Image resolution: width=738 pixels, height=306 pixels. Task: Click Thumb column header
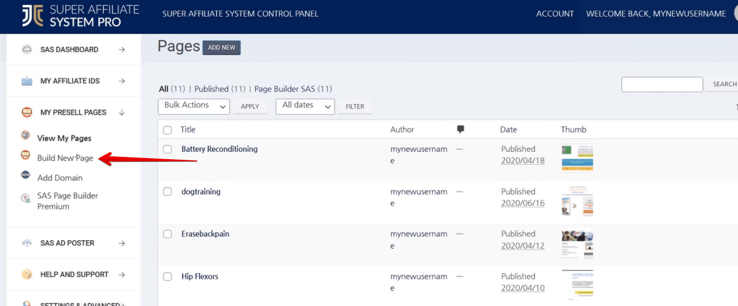coord(574,129)
